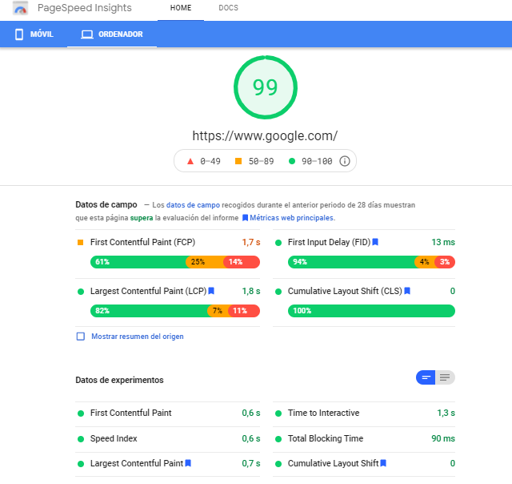Click the green dot beside Speed Index
Image resolution: width=512 pixels, height=484 pixels.
click(81, 439)
